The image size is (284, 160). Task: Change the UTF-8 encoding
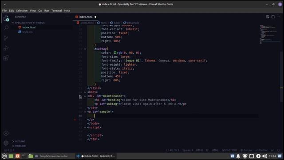(x=199, y=150)
